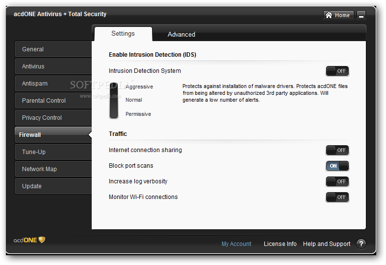The image size is (386, 265).
Task: Switch to the Advanced tab
Action: click(x=181, y=35)
